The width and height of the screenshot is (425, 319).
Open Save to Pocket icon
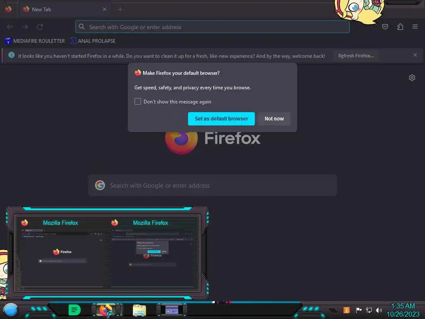coord(385,27)
